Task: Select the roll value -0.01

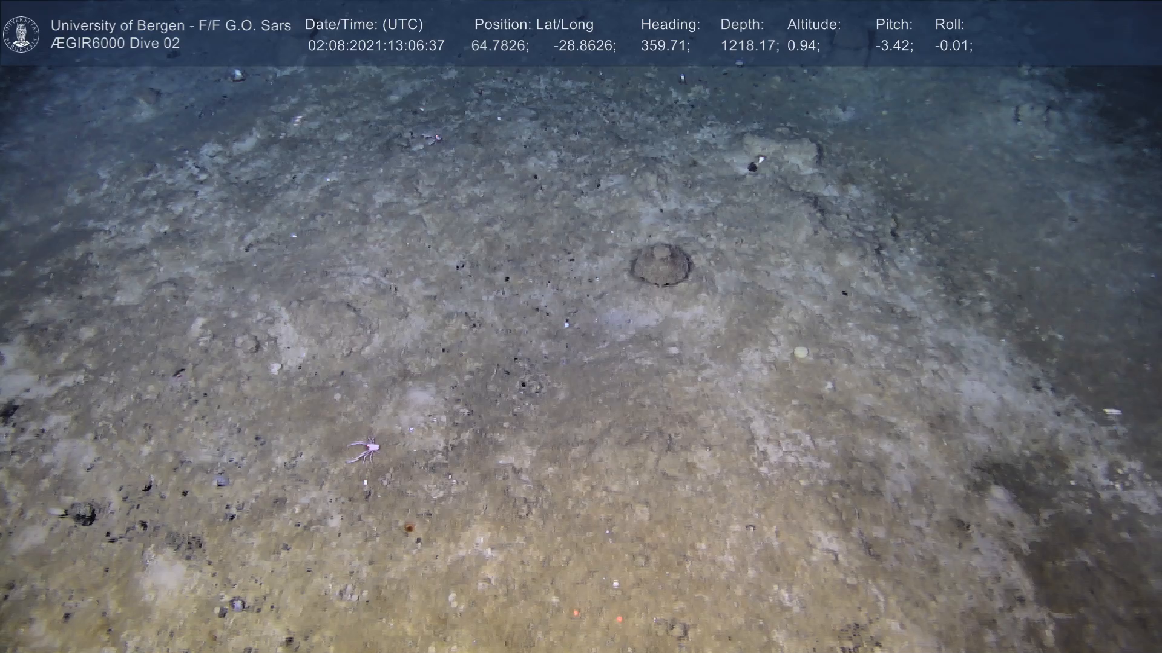Action: click(x=953, y=46)
